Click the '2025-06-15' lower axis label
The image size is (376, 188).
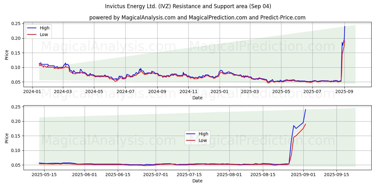(118, 175)
